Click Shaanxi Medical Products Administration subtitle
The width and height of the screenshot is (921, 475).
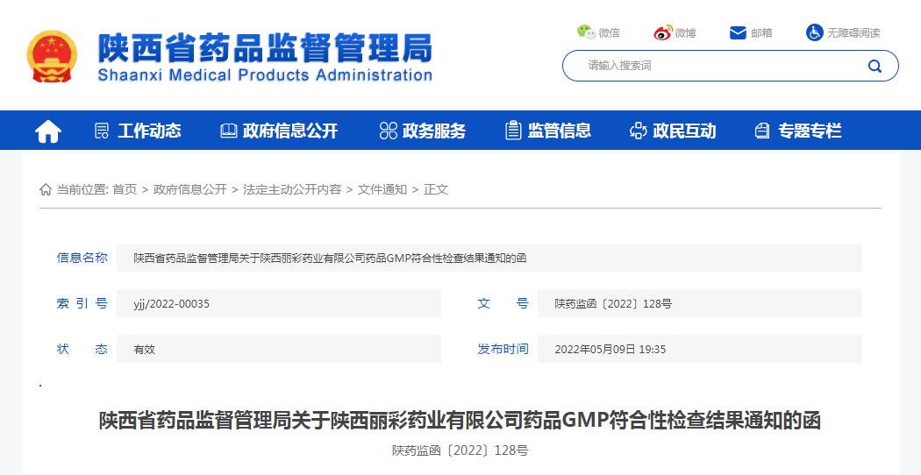click(264, 75)
